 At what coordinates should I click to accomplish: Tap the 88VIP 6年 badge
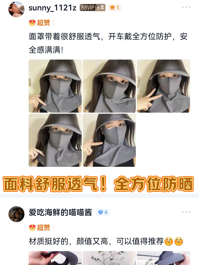pyautogui.click(x=93, y=8)
